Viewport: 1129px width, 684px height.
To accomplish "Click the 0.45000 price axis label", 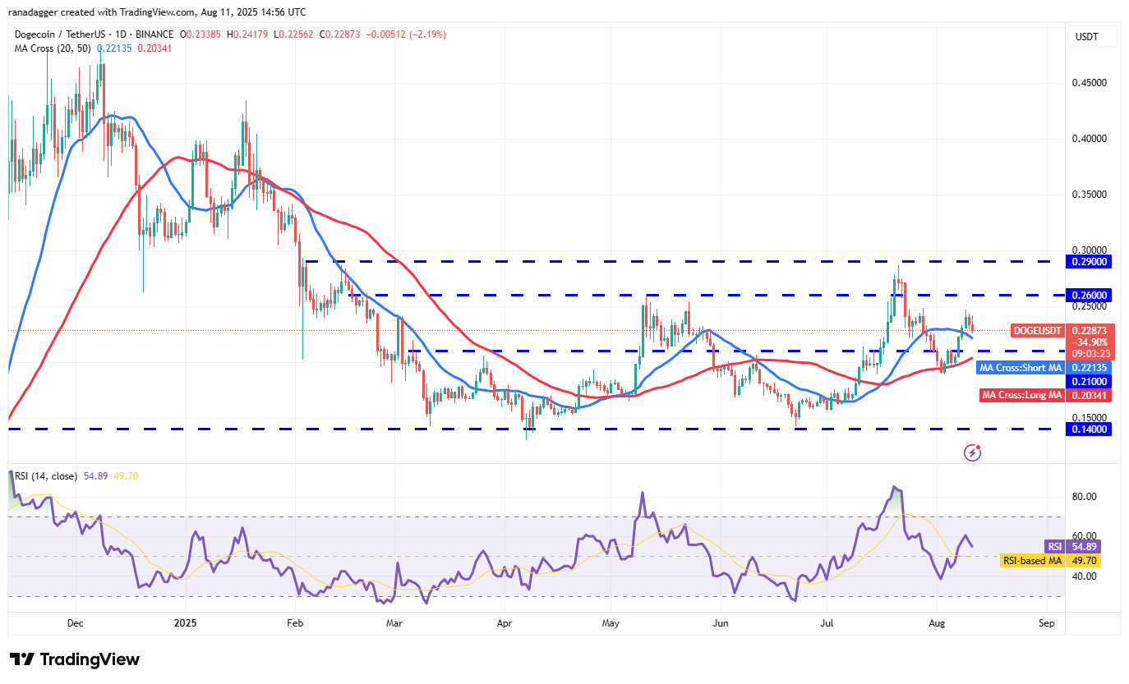I will pyautogui.click(x=1093, y=83).
